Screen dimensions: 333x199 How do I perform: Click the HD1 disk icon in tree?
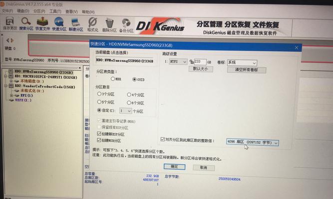pos(10,76)
